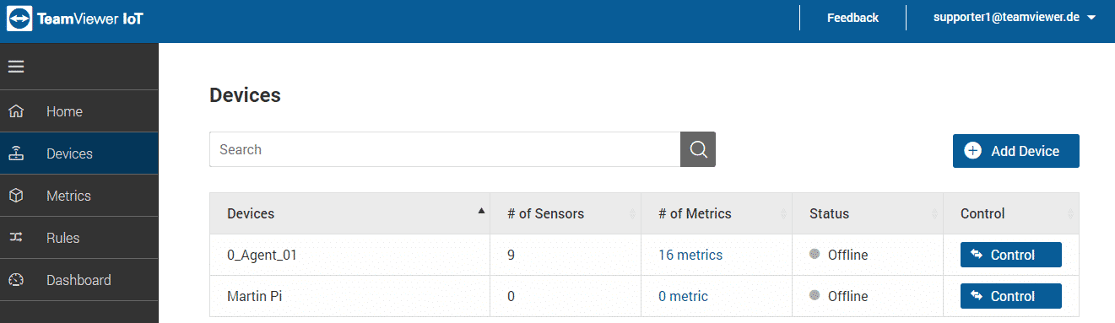Sort by the Devices column header

coord(350,213)
